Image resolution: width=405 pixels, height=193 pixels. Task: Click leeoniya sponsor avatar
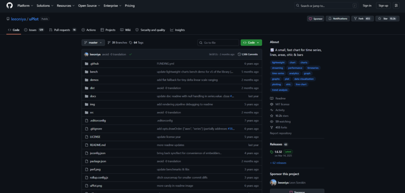click(x=273, y=182)
